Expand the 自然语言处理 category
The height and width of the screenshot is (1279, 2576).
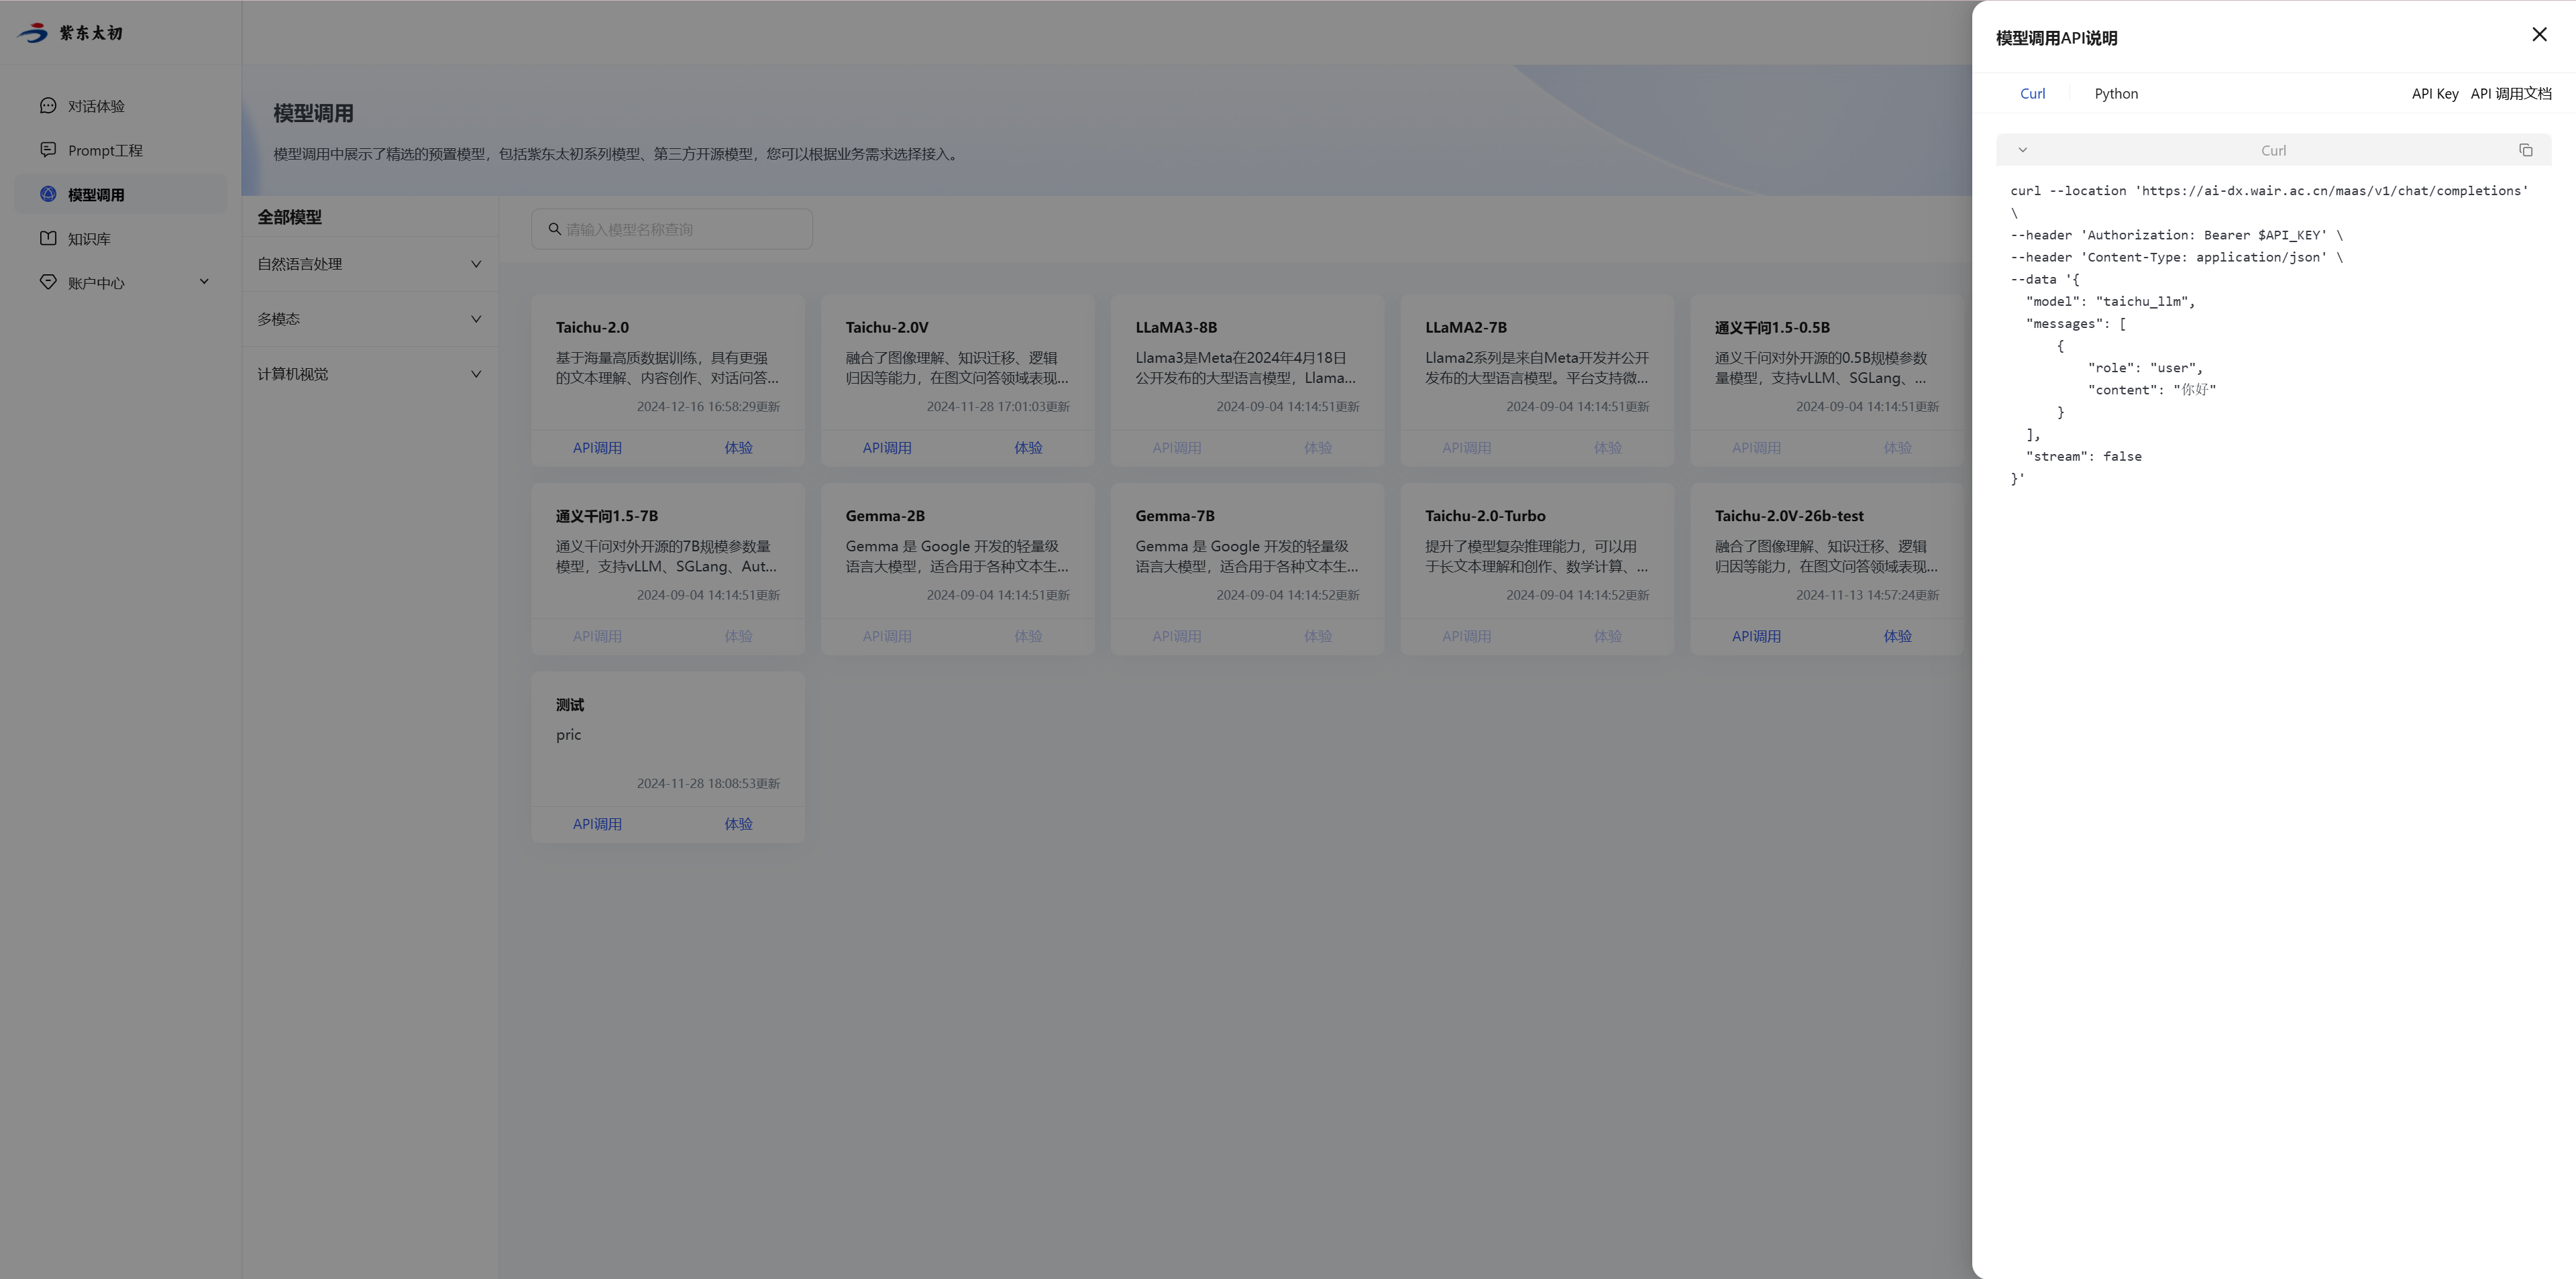coord(475,264)
